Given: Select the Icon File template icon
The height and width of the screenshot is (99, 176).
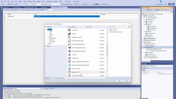Looking at the screenshot, I should click(x=70, y=55).
